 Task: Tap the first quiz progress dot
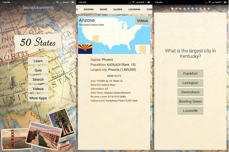click(173, 9)
